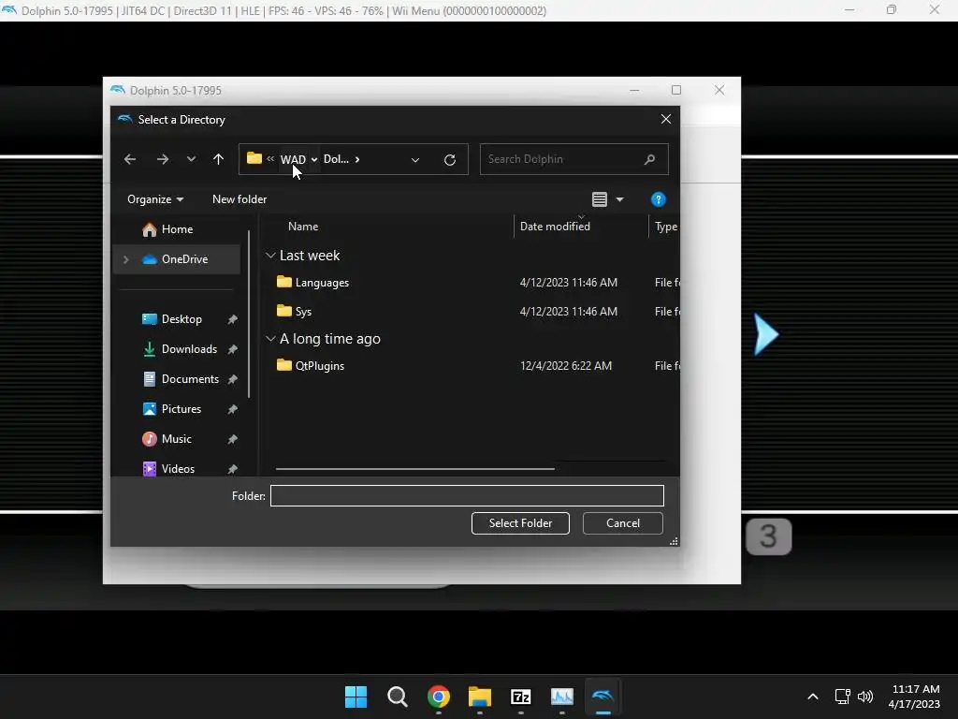This screenshot has height=719, width=958.
Task: Click the pin icon next to Documents
Action: tap(233, 379)
